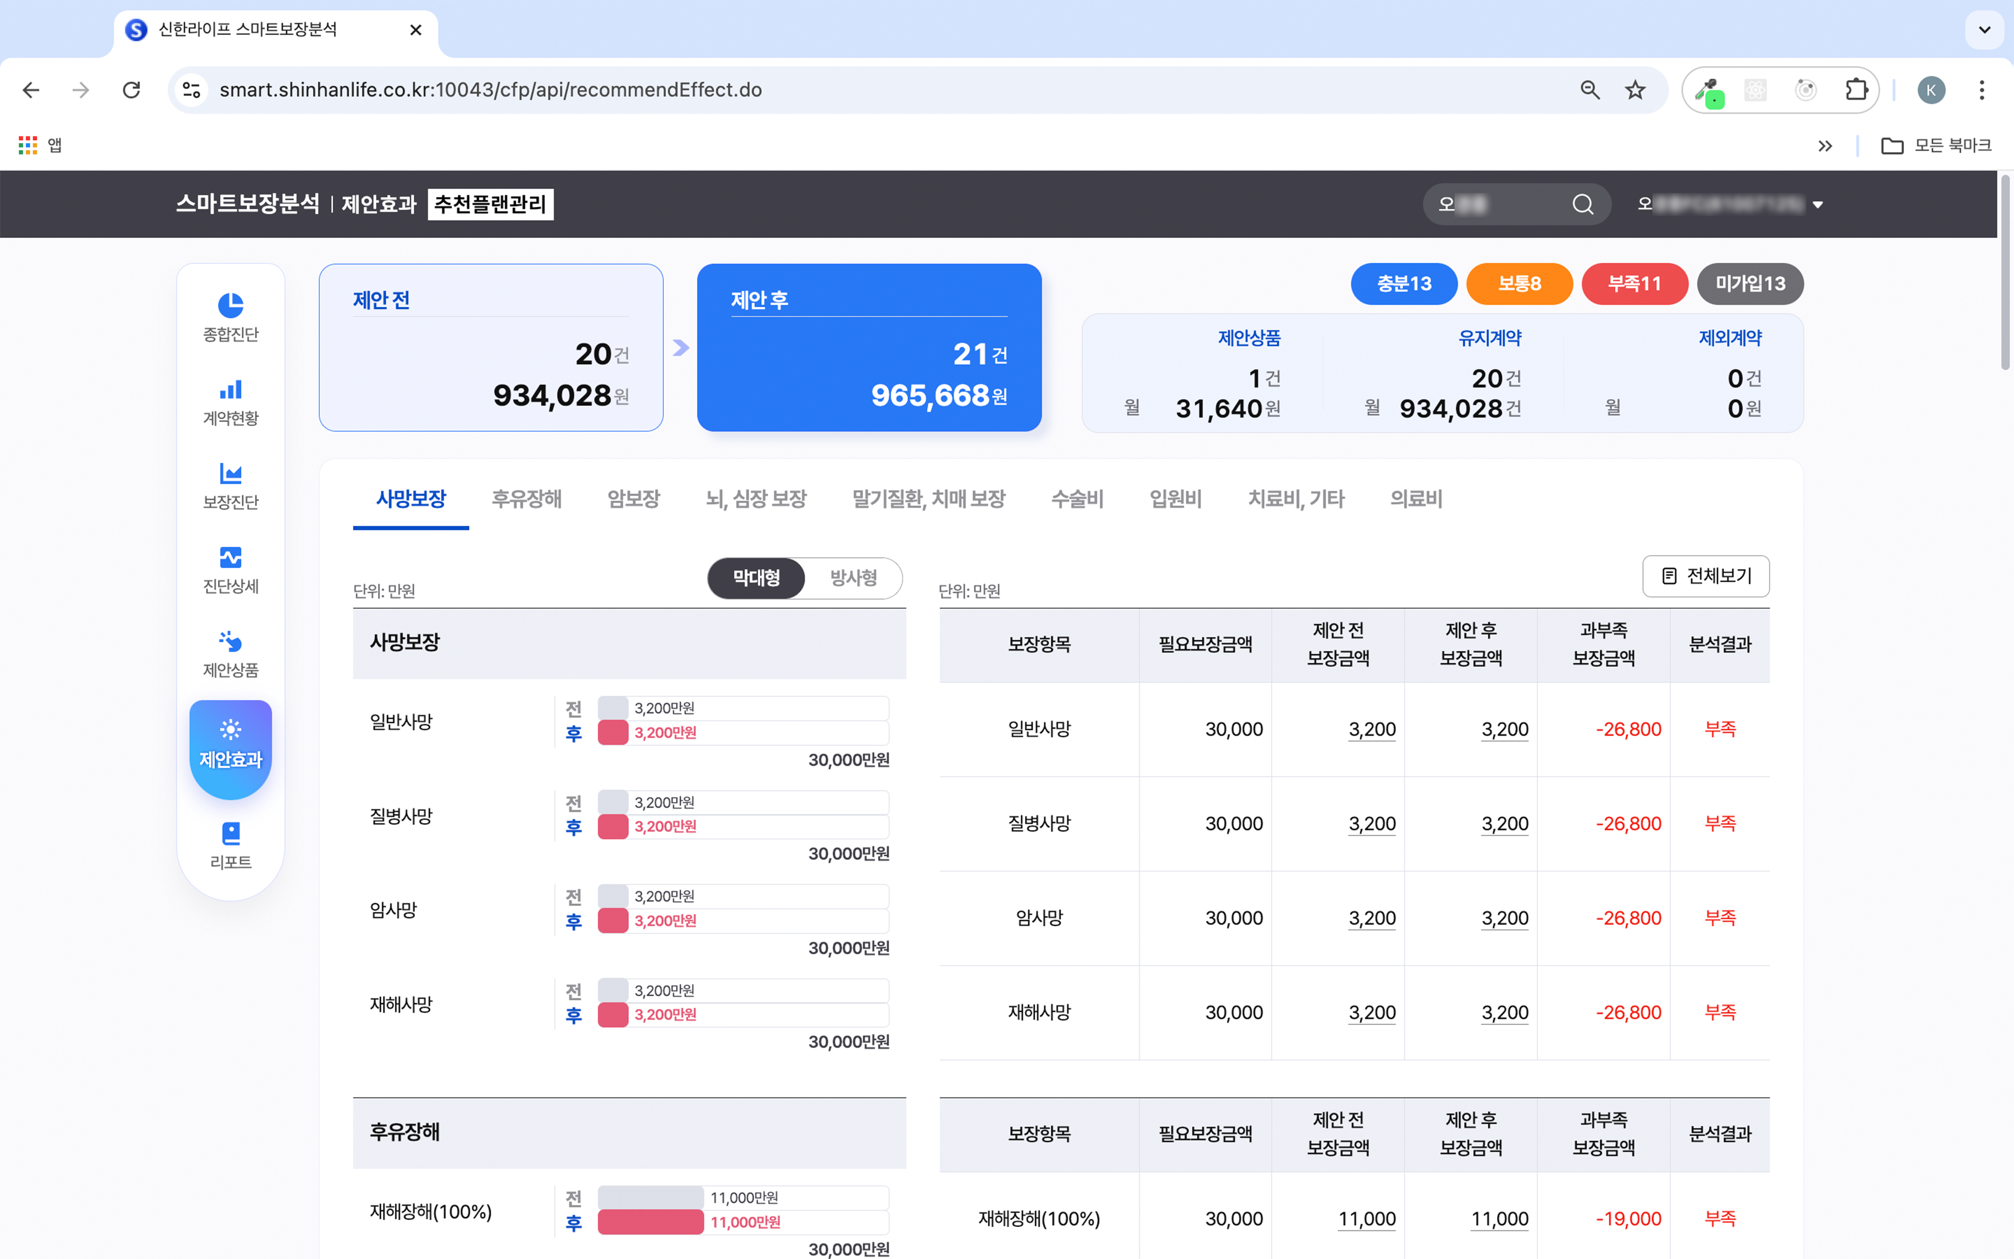Click the red 일반사망 after-proposal bar
This screenshot has width=2014, height=1259.
point(614,733)
